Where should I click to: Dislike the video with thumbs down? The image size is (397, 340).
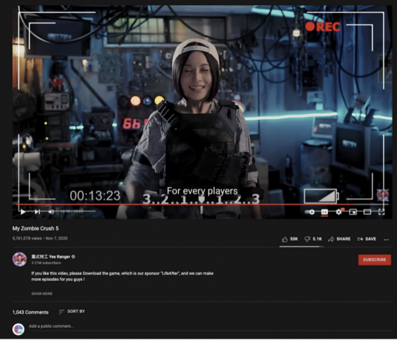[x=313, y=239]
